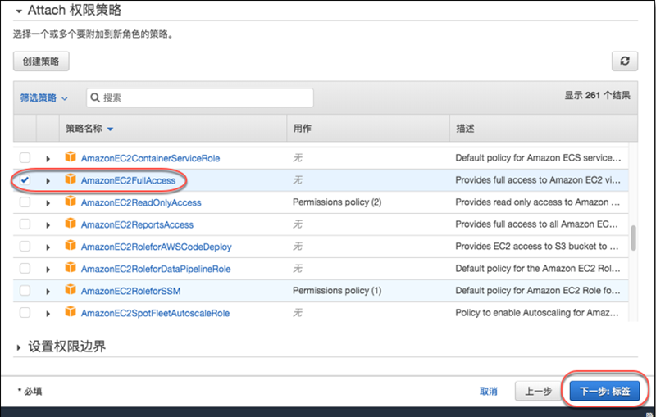Viewport: 656px width, 417px height.
Task: Check the AmazonEC2ReadOnlyAccess checkbox
Action: [25, 202]
